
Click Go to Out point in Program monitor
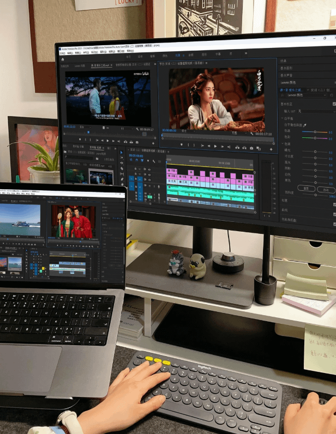click(x=229, y=147)
